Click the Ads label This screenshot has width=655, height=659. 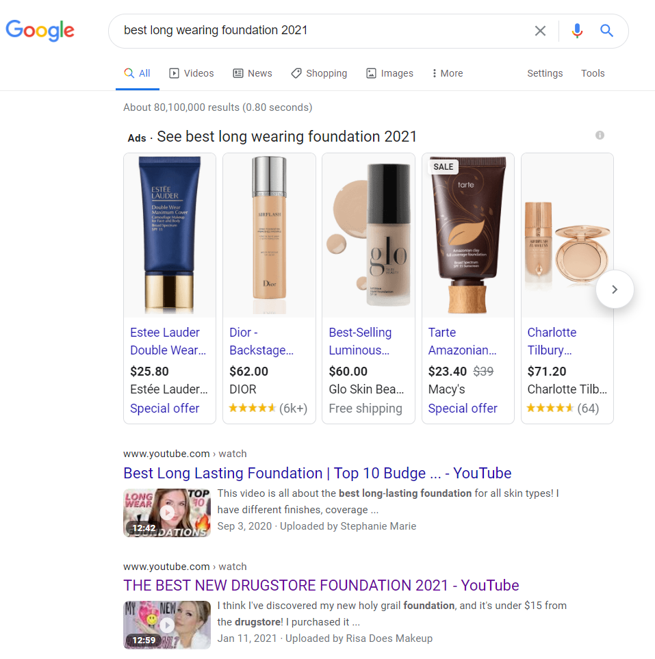point(137,138)
